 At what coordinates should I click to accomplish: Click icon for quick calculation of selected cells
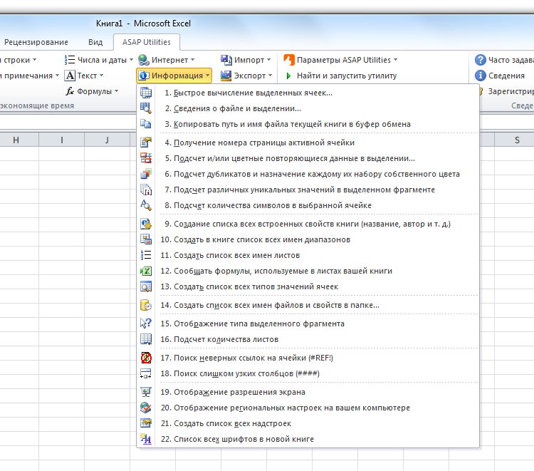(x=146, y=93)
